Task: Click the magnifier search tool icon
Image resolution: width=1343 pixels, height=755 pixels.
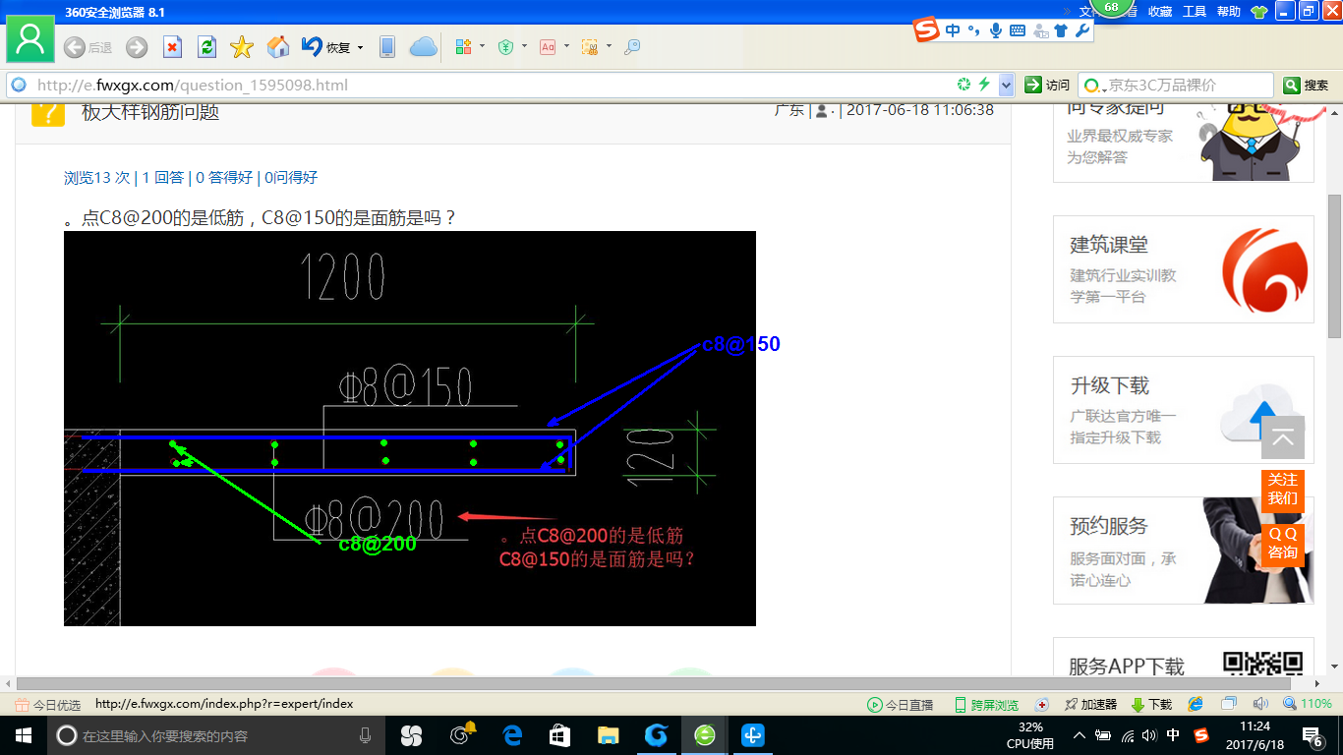Action: point(632,46)
